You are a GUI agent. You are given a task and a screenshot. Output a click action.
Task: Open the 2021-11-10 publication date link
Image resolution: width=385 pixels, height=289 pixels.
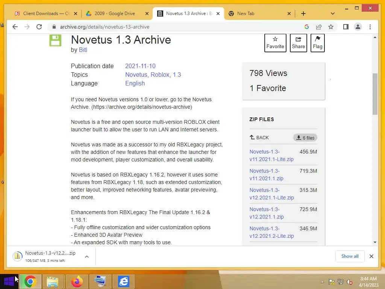[140, 66]
